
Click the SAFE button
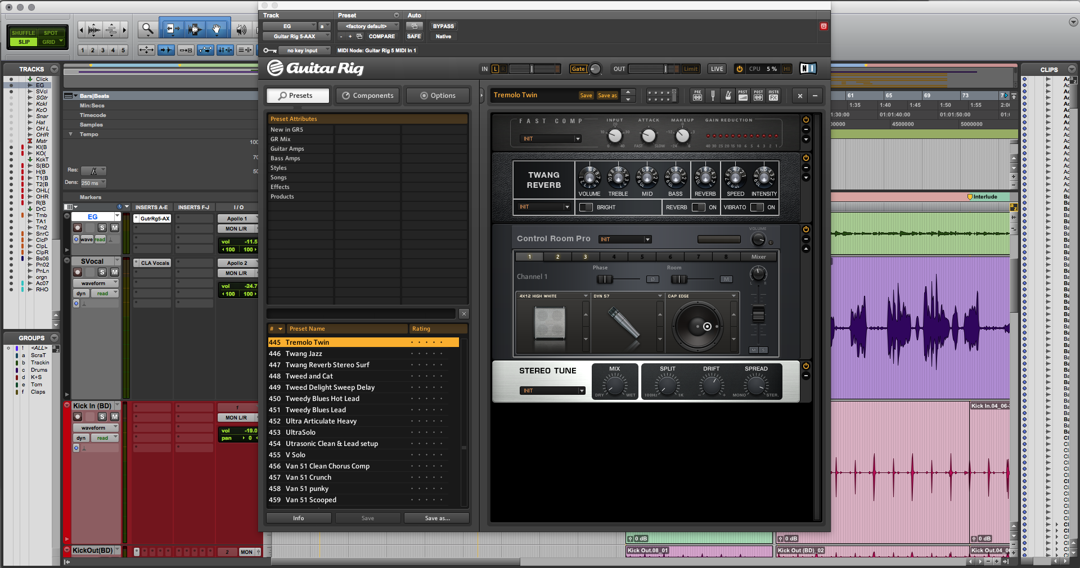coord(414,36)
